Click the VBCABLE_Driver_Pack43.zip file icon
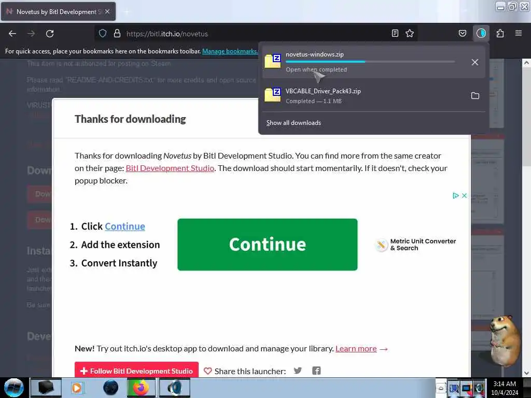The image size is (531, 398). click(x=273, y=95)
